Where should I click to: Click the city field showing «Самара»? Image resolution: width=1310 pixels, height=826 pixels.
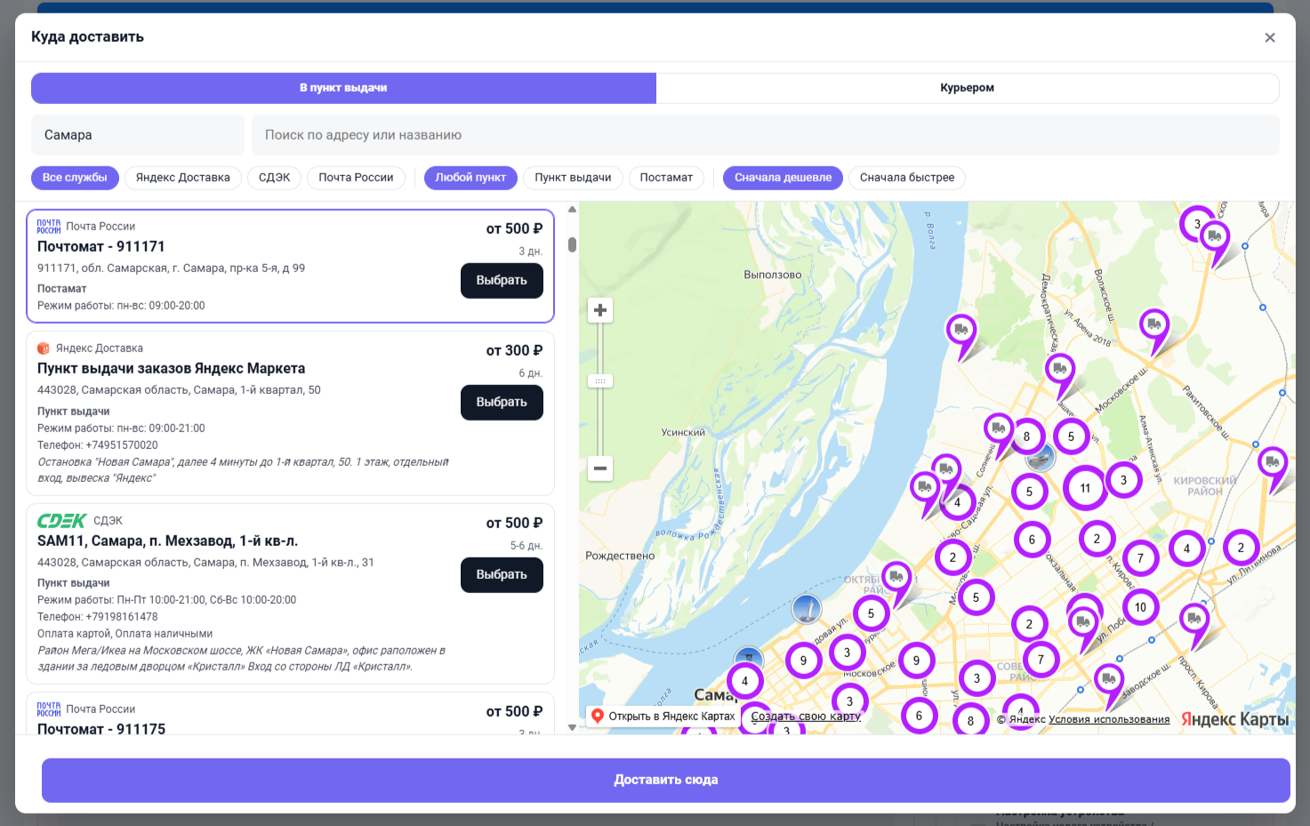[x=138, y=135]
